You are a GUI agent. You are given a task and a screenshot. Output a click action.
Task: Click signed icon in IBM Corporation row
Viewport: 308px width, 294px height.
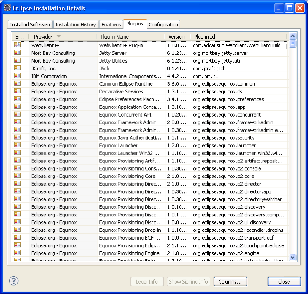pyautogui.click(x=17, y=76)
